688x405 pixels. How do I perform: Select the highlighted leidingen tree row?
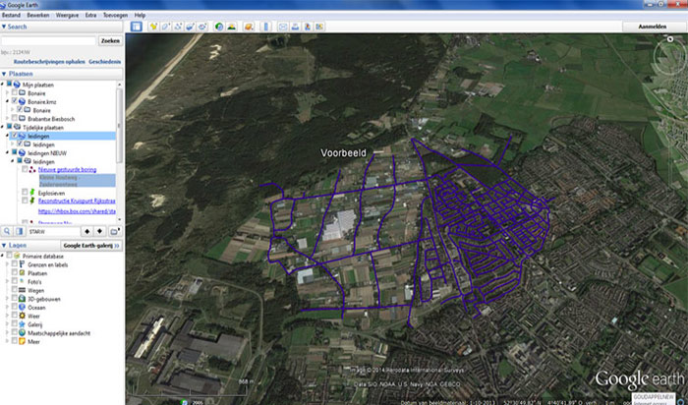[x=62, y=136]
